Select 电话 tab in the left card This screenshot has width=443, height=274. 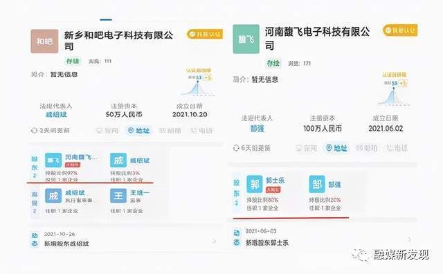201,131
